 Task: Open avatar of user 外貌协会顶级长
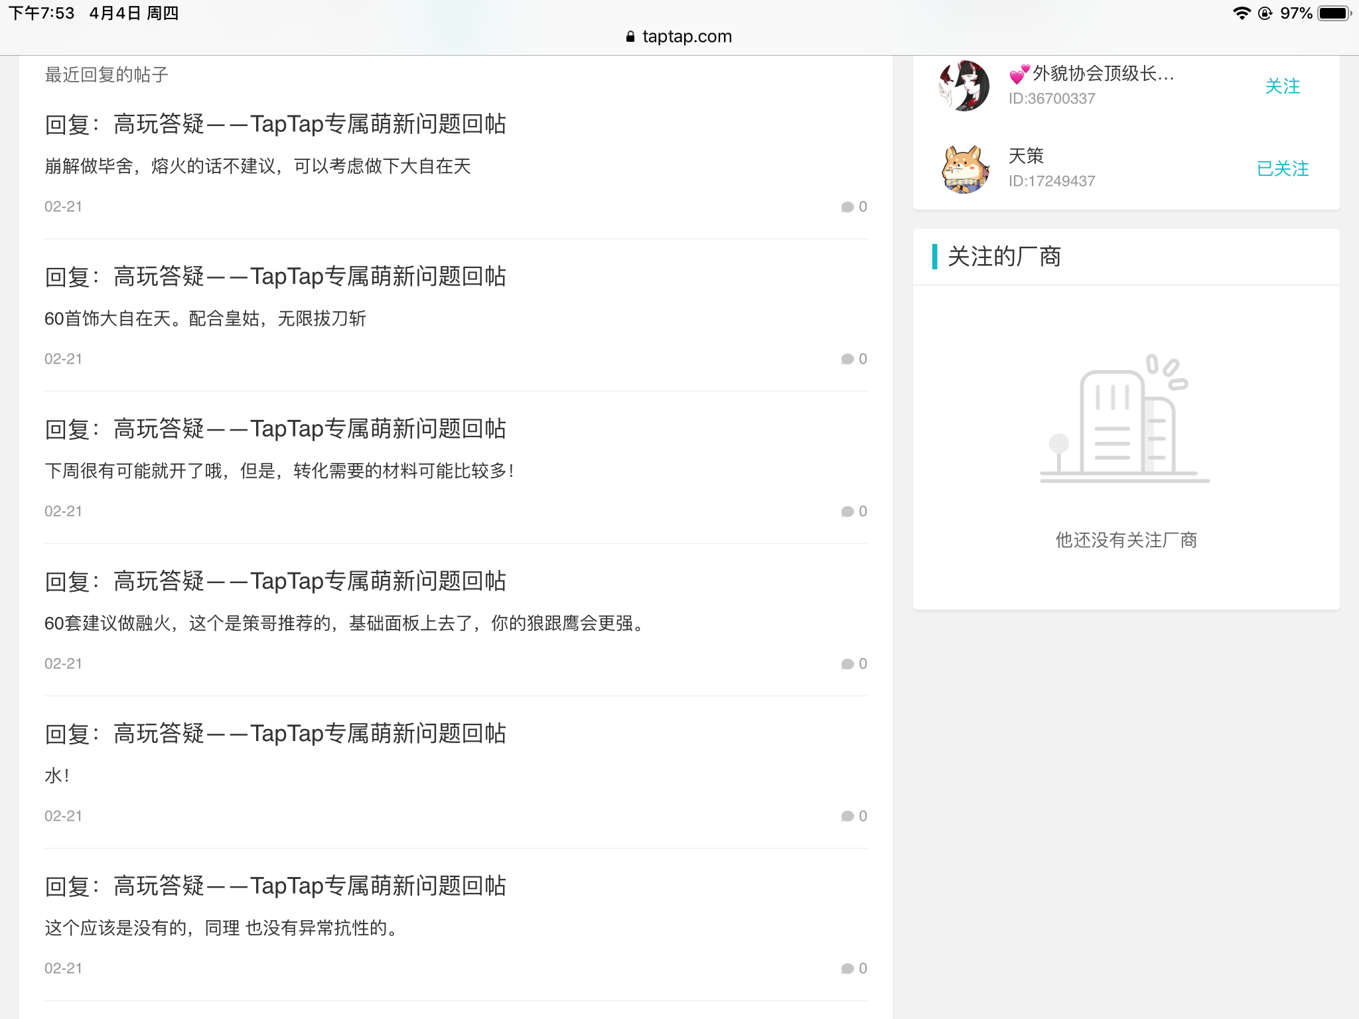(x=965, y=86)
